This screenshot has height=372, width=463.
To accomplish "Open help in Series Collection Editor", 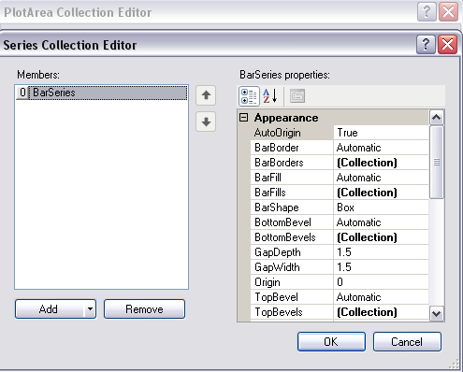I will [x=426, y=45].
